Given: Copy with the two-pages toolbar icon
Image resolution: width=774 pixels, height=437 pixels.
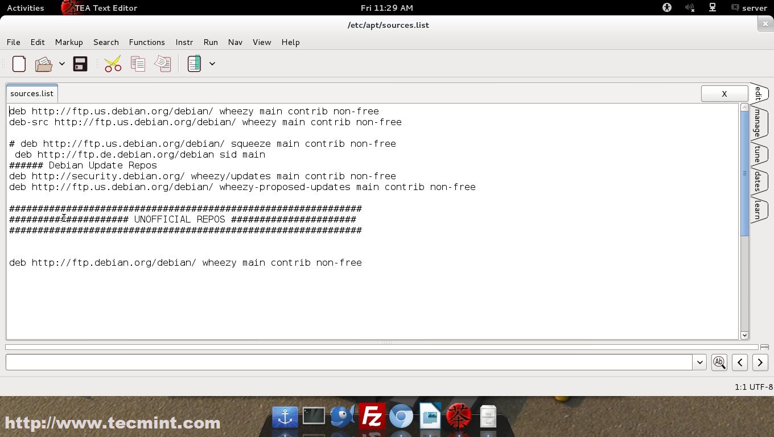Looking at the screenshot, I should [138, 64].
